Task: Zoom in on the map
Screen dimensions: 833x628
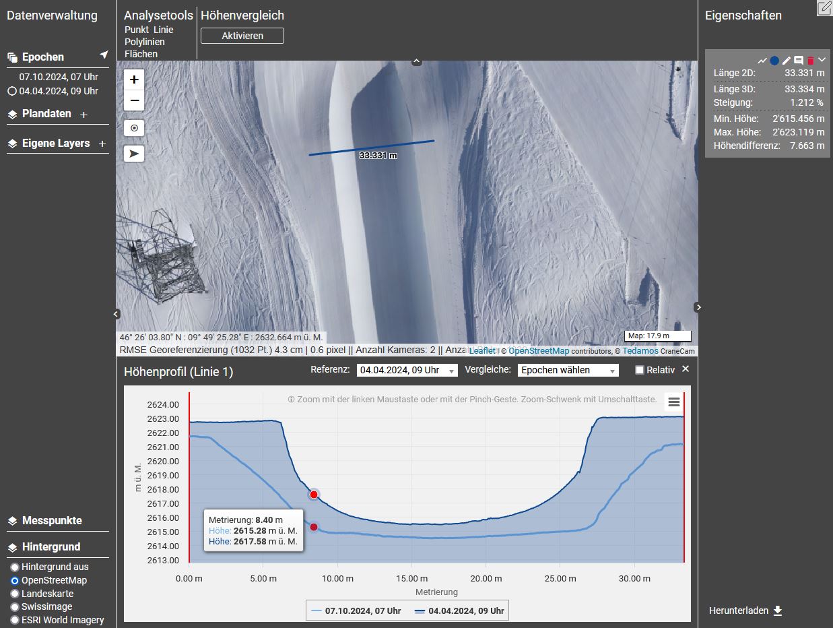Action: tap(134, 80)
